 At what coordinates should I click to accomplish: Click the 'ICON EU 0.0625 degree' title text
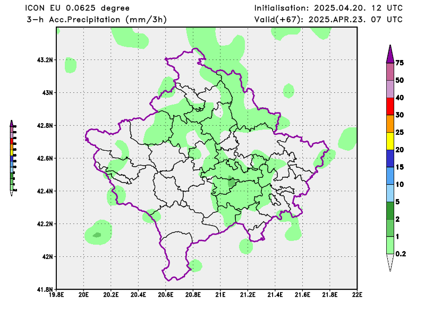(x=77, y=8)
